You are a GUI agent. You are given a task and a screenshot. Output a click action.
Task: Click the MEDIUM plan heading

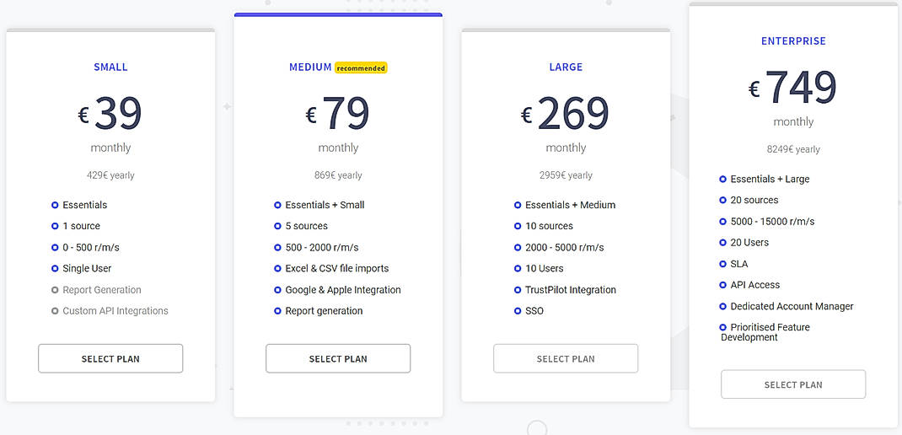coord(310,67)
